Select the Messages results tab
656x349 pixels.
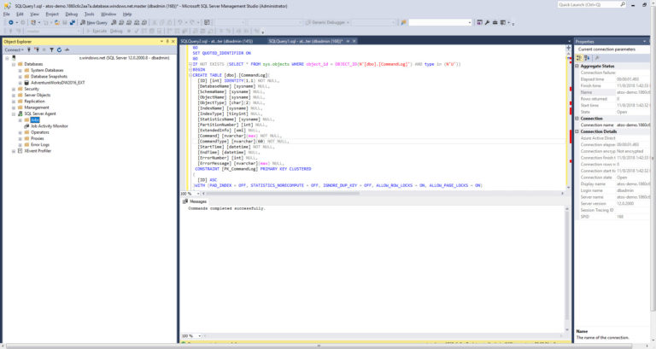(x=195, y=201)
